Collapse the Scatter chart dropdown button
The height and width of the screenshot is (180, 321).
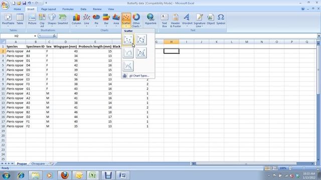point(126,20)
